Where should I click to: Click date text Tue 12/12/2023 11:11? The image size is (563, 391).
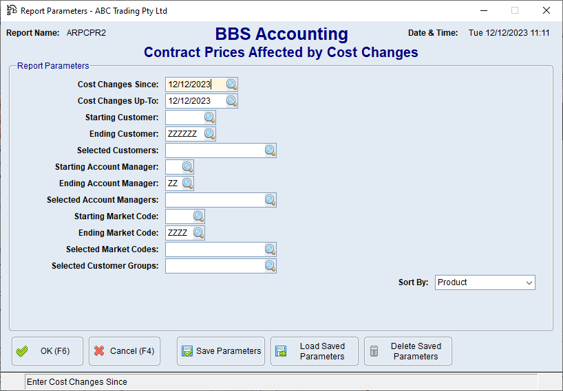coord(509,33)
